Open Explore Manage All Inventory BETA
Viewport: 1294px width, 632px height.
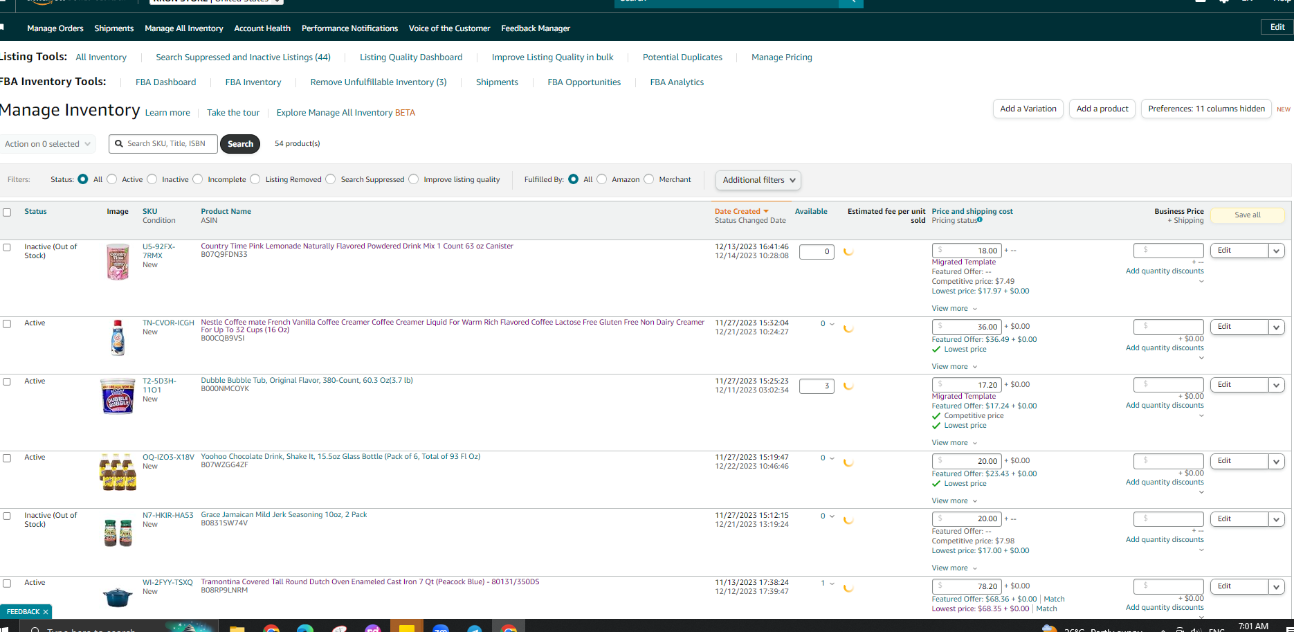(346, 113)
